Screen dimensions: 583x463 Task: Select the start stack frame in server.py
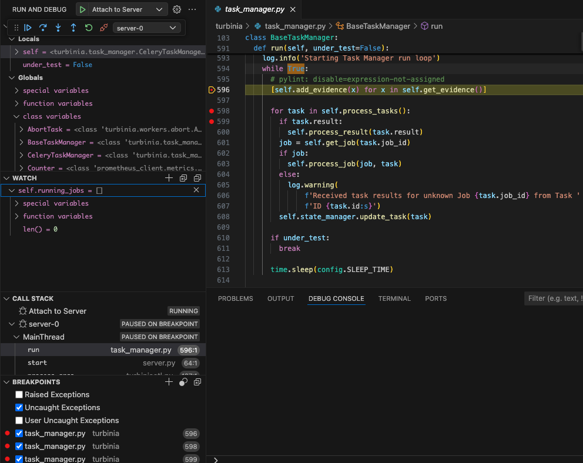pyautogui.click(x=103, y=363)
